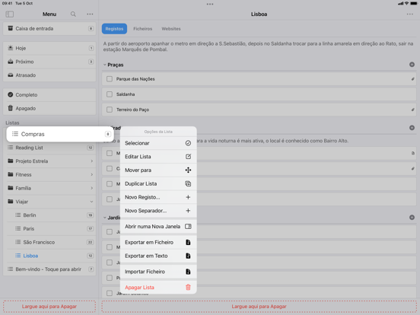
Task: Check the Terreiro do Paço item
Action: pos(110,110)
